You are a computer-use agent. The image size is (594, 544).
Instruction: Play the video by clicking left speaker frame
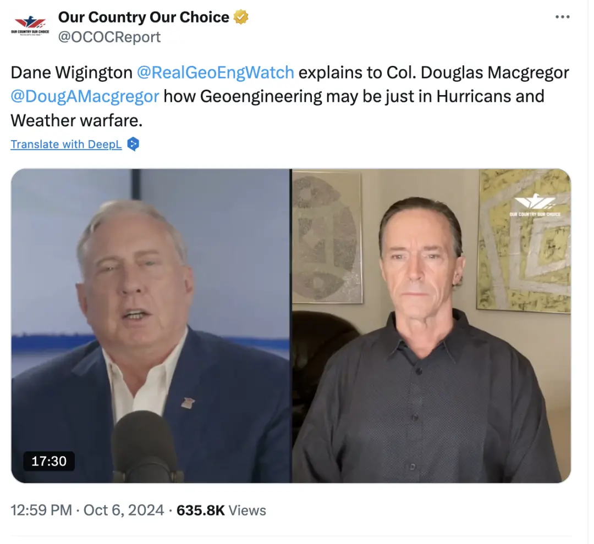[151, 325]
